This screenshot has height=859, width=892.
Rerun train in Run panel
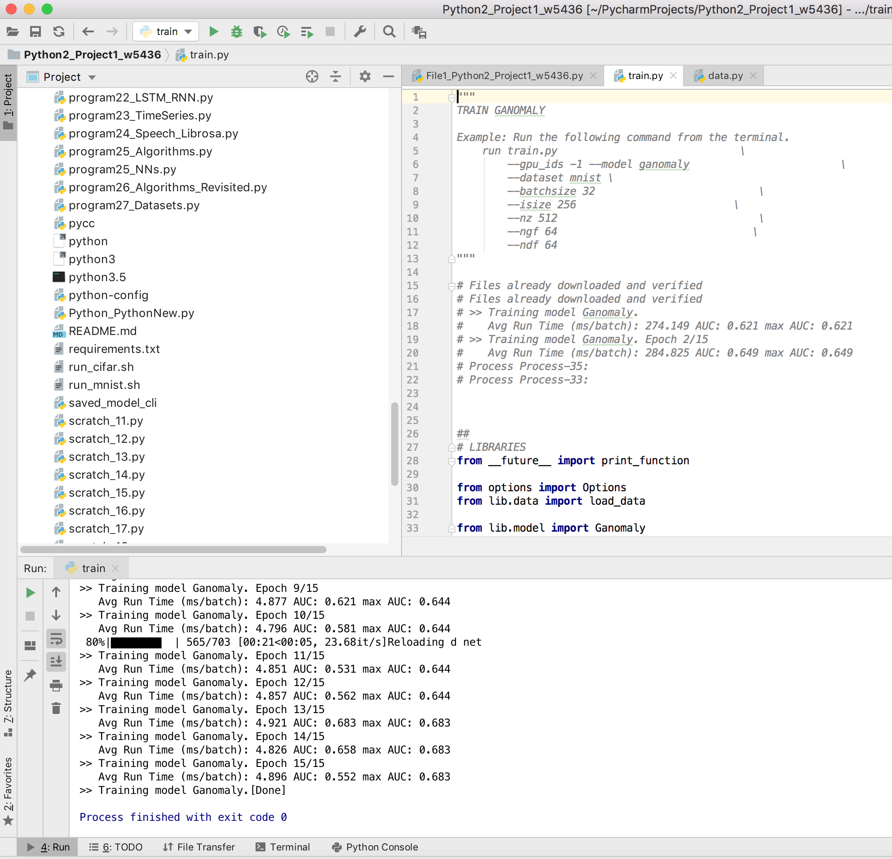click(x=30, y=592)
